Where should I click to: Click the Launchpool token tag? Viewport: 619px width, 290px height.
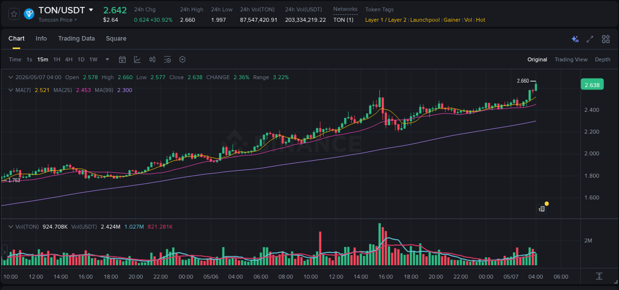pos(425,20)
